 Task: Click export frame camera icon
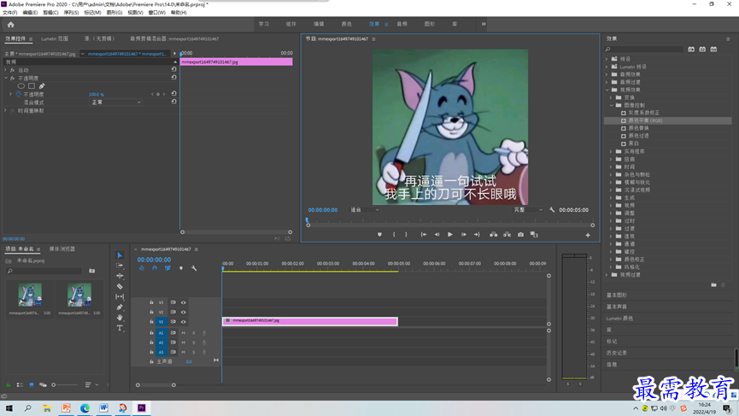coord(521,235)
